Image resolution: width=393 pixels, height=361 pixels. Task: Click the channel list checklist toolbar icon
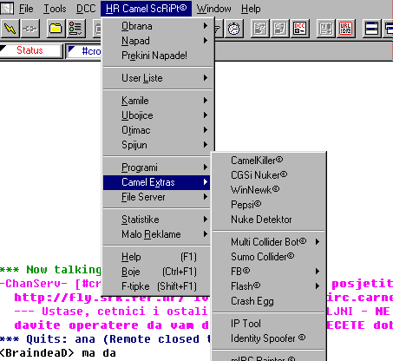75,29
